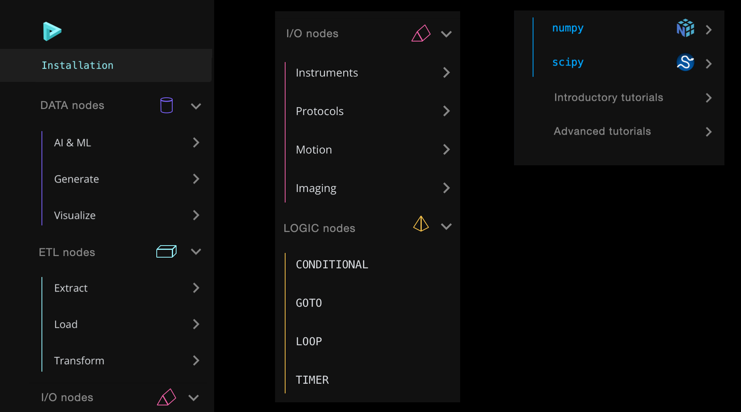Click the yellow pyramid icon beside LOGIC nodes
The width and height of the screenshot is (741, 412).
(x=421, y=224)
